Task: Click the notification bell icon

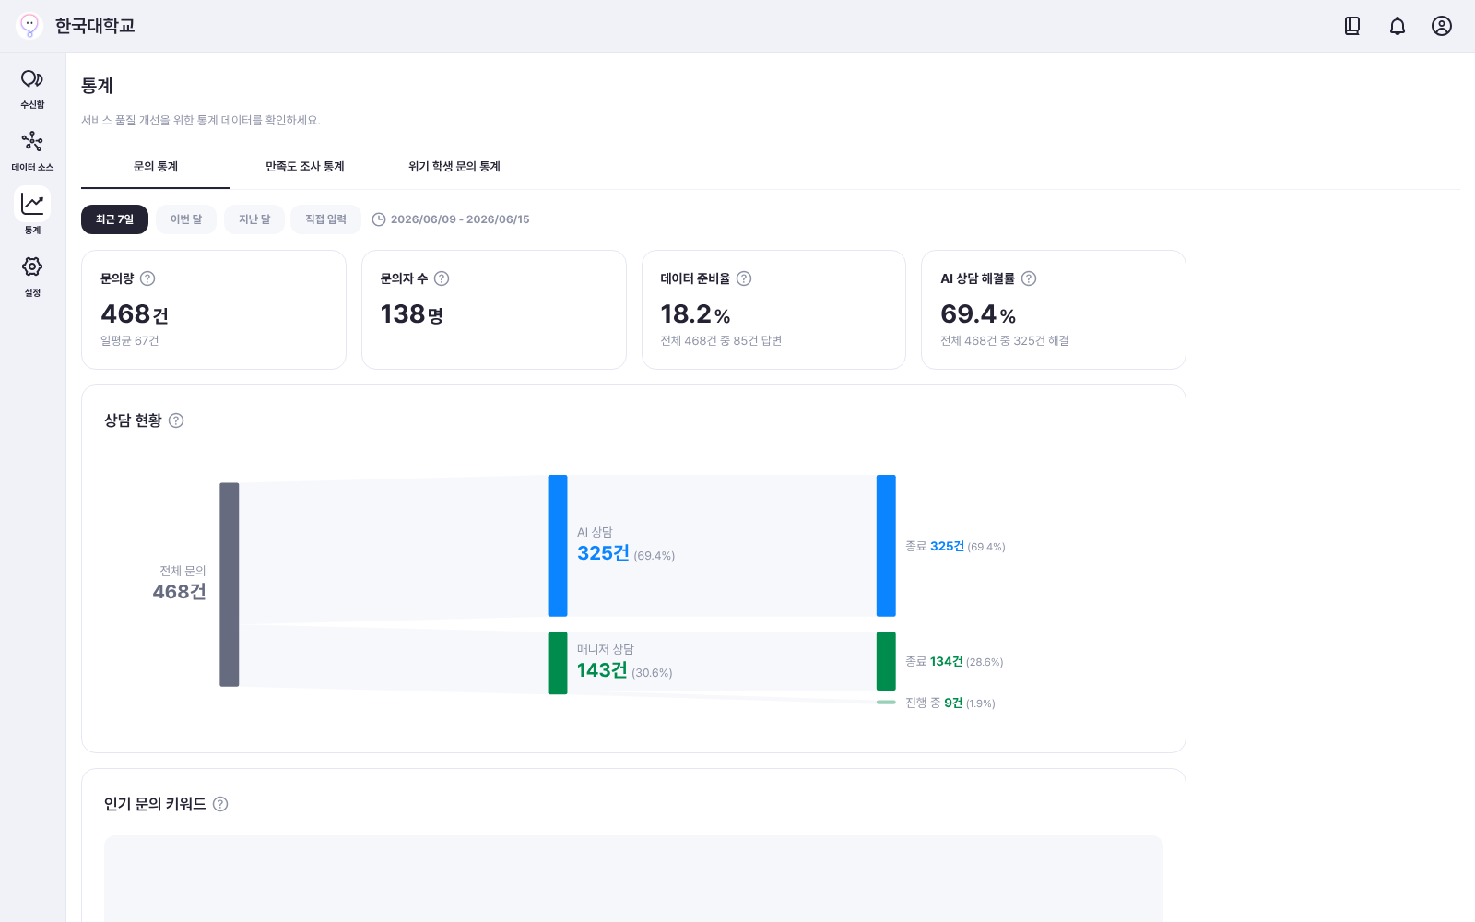Action: (1398, 26)
